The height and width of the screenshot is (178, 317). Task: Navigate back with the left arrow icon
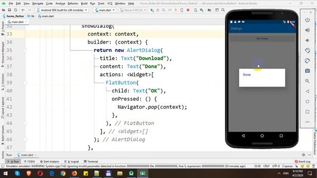tap(23, 10)
